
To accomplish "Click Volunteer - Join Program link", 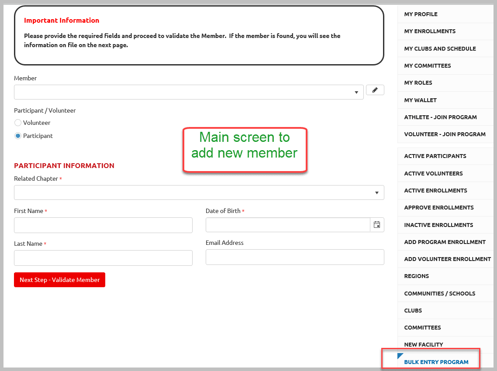I will click(445, 134).
